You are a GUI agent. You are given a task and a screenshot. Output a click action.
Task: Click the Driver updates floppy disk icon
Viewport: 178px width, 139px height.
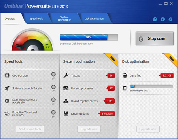(66, 114)
